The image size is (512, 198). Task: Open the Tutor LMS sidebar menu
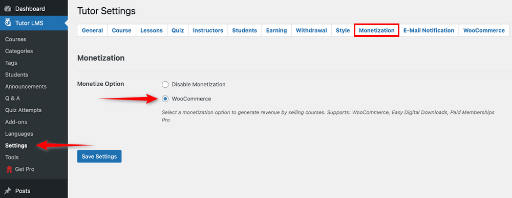point(34,23)
